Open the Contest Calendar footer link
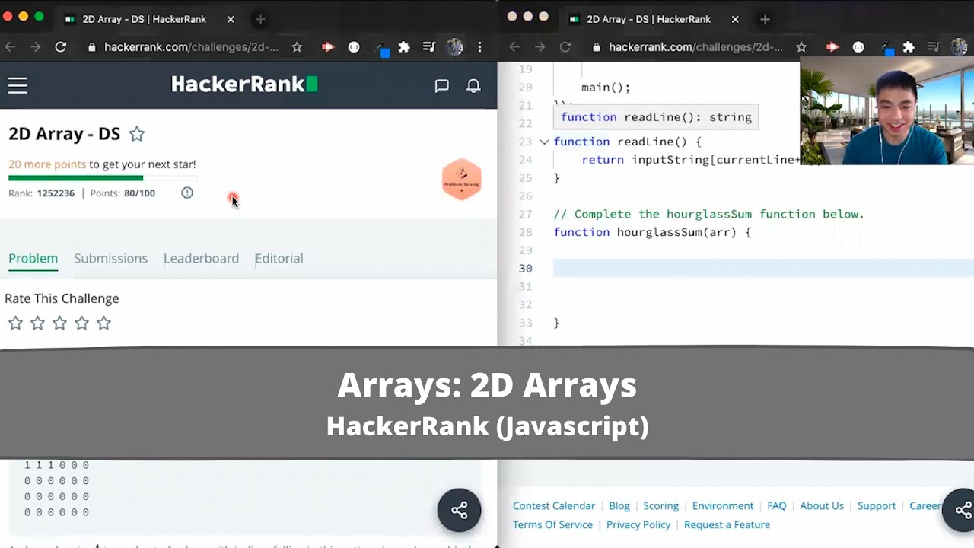The height and width of the screenshot is (548, 974). 554,505
